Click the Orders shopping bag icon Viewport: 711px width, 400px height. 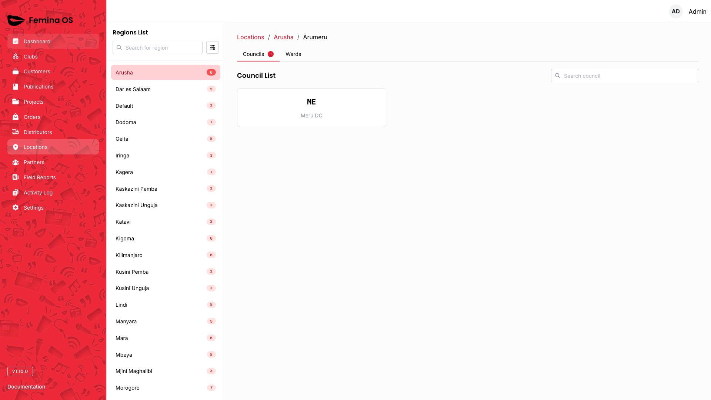click(16, 117)
